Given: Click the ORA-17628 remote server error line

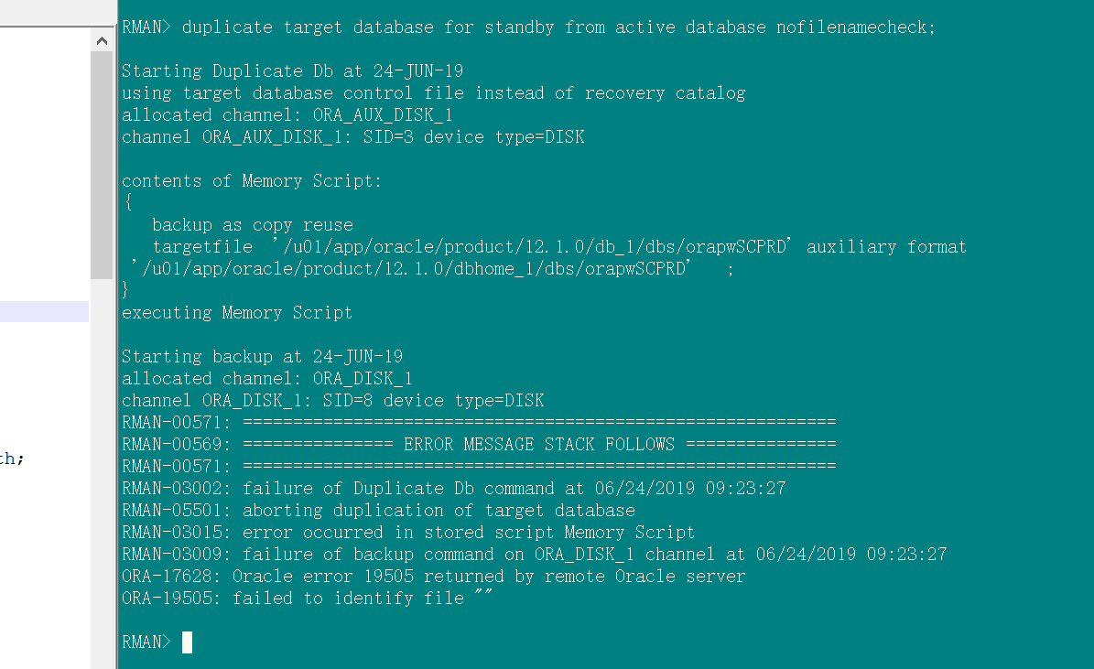Looking at the screenshot, I should [433, 577].
